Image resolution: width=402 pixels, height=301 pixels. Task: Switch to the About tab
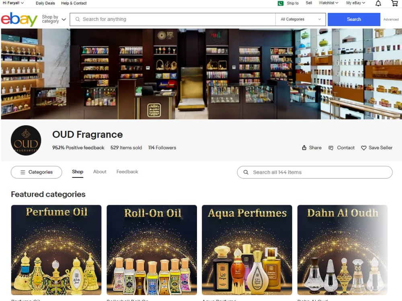click(100, 172)
